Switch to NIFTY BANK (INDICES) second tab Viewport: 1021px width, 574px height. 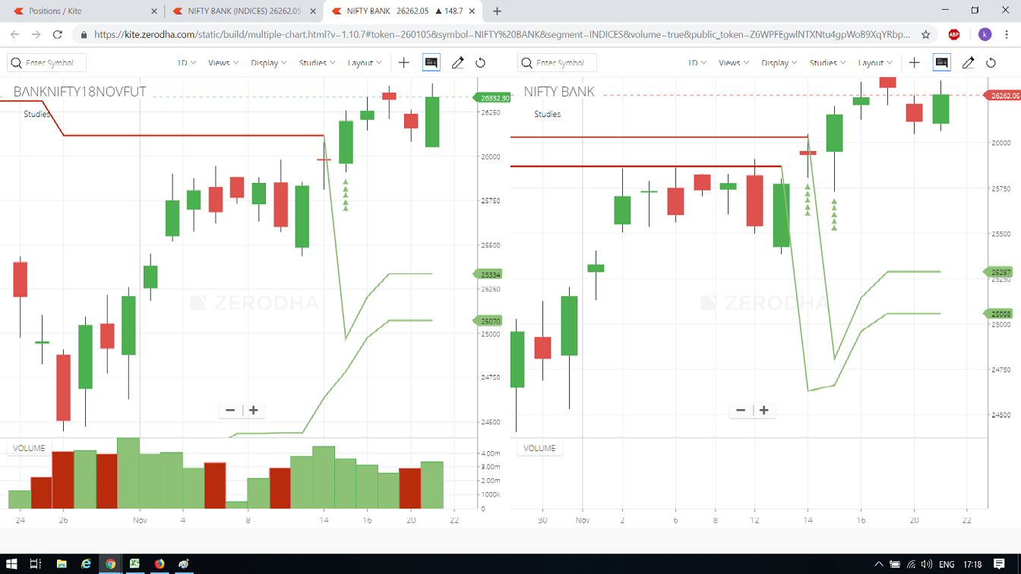pos(244,11)
